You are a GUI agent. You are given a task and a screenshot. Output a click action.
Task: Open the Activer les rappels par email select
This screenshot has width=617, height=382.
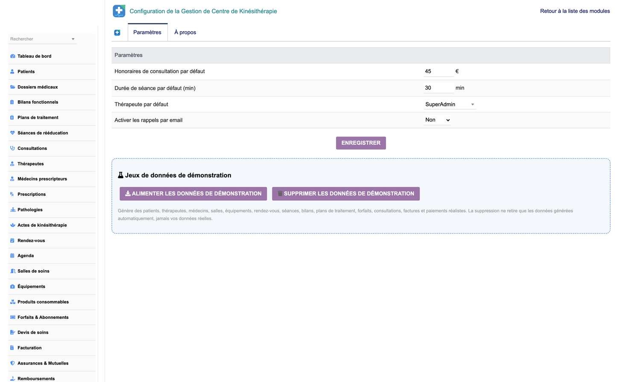point(437,120)
